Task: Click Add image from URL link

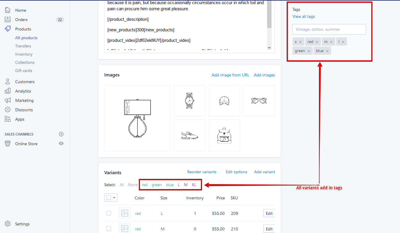Action: click(x=230, y=75)
